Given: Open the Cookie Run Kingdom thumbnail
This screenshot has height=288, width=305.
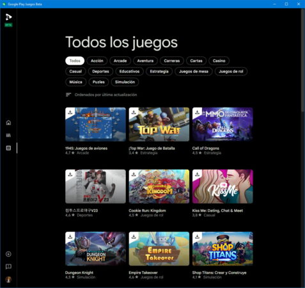Looking at the screenshot, I should pyautogui.click(x=159, y=187).
